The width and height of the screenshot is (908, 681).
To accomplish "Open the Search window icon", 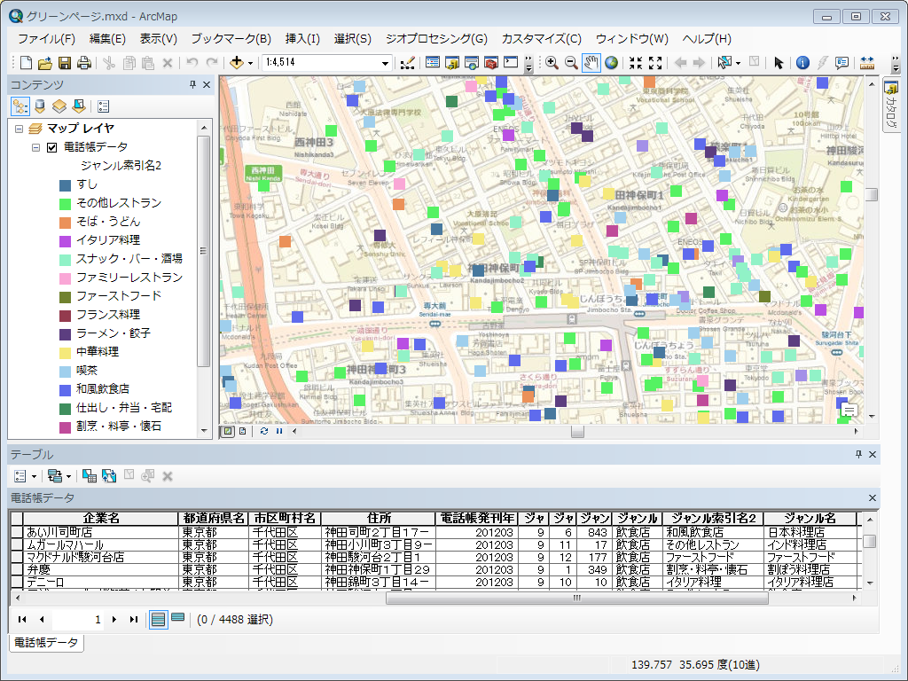I will (472, 63).
